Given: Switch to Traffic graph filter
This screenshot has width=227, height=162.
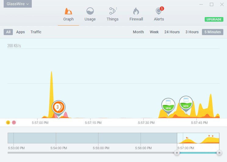Looking at the screenshot, I should [36, 32].
